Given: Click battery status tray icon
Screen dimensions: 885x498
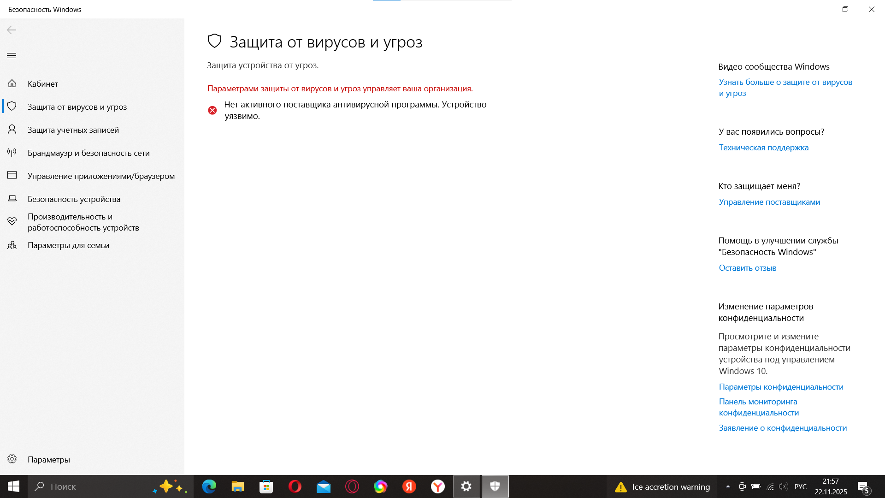Looking at the screenshot, I should (x=756, y=486).
